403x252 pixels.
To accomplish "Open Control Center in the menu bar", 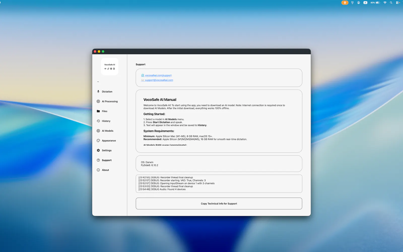I will click(398, 3).
